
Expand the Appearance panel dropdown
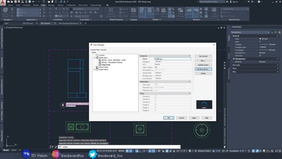32,19
